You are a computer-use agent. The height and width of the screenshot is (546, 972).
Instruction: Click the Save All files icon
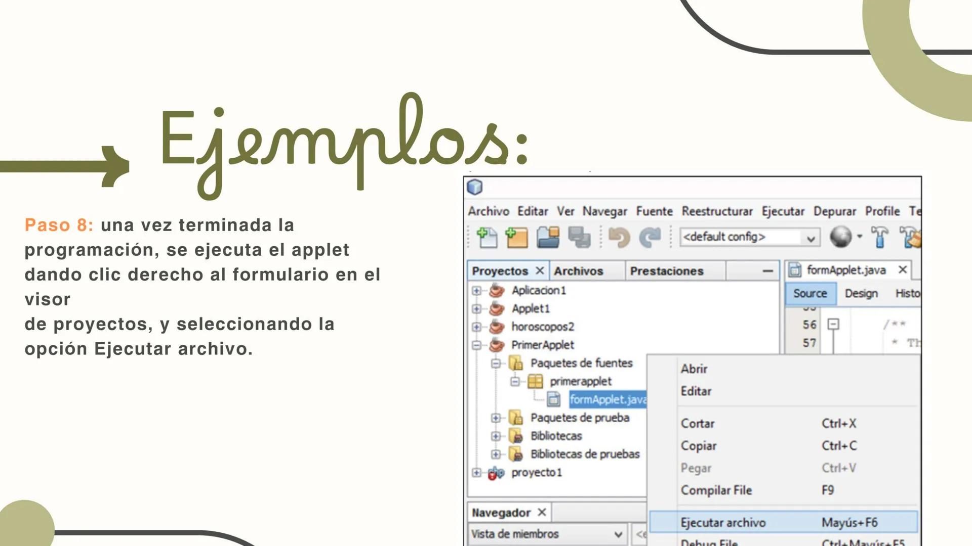(x=581, y=236)
